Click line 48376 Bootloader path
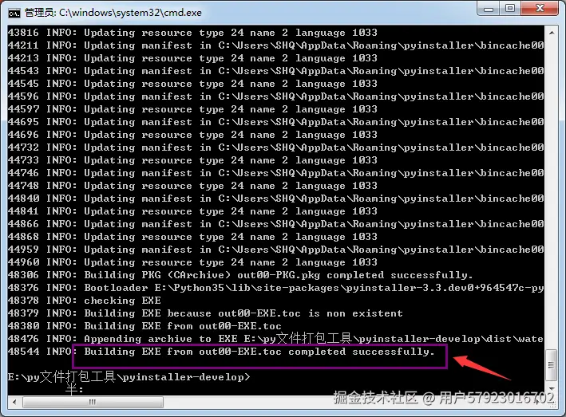Screen dimensions: 566x417 point(275,288)
